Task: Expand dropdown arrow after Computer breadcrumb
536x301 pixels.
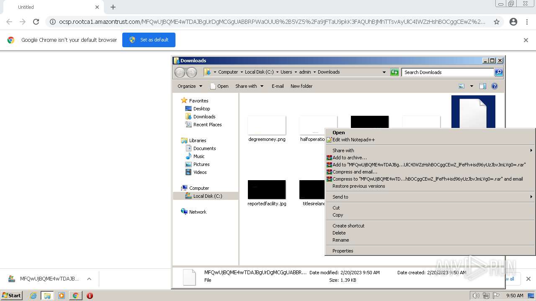Action: (242, 72)
